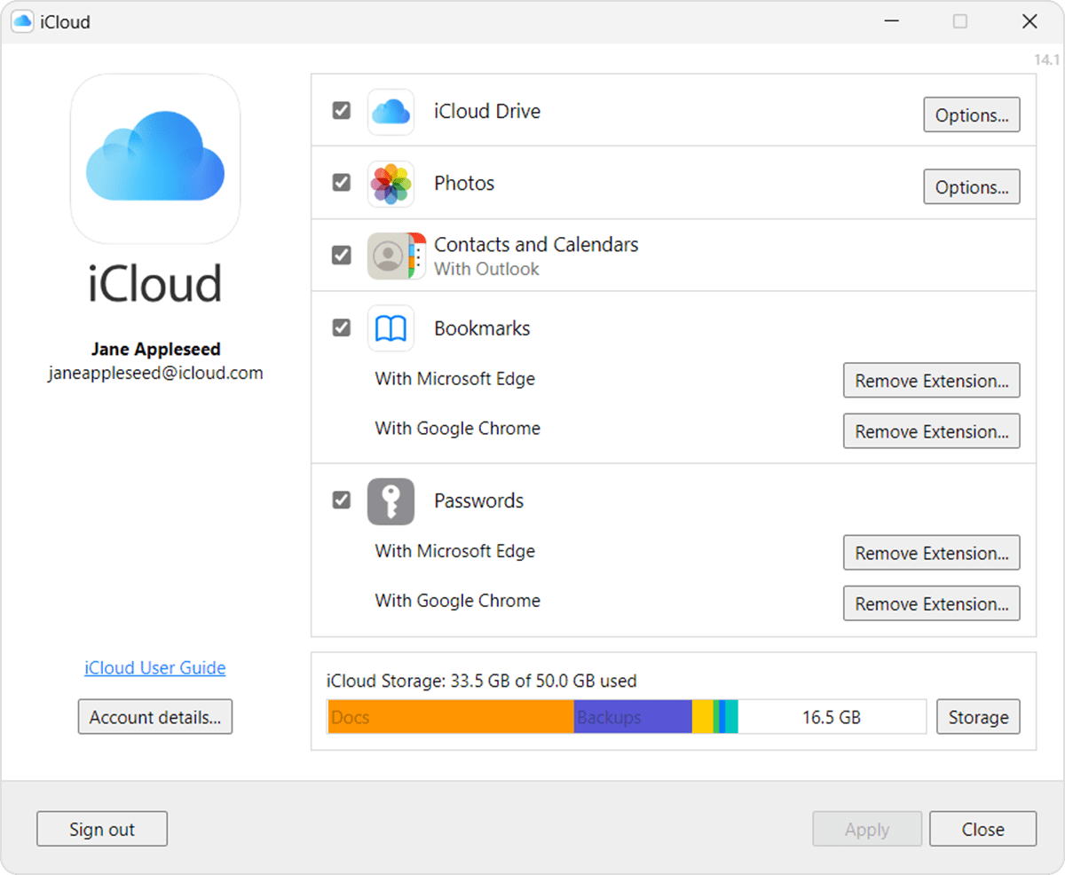Open Storage management

click(x=978, y=716)
